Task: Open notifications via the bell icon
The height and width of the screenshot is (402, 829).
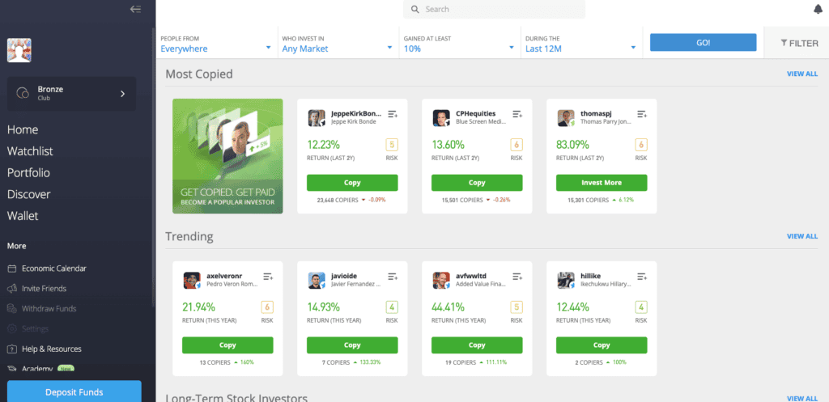Action: point(818,9)
